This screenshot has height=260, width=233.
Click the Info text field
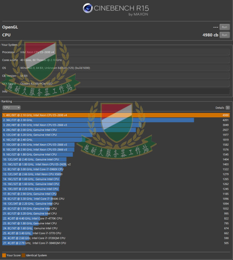[125, 92]
